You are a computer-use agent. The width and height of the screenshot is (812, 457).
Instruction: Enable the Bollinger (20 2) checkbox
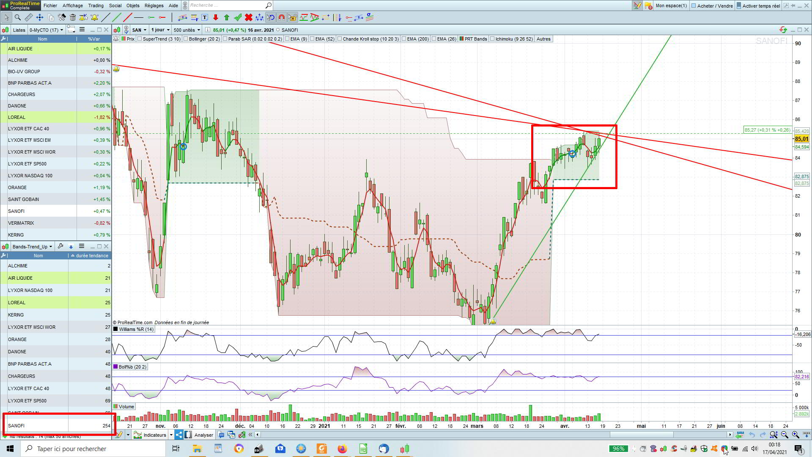tap(186, 39)
